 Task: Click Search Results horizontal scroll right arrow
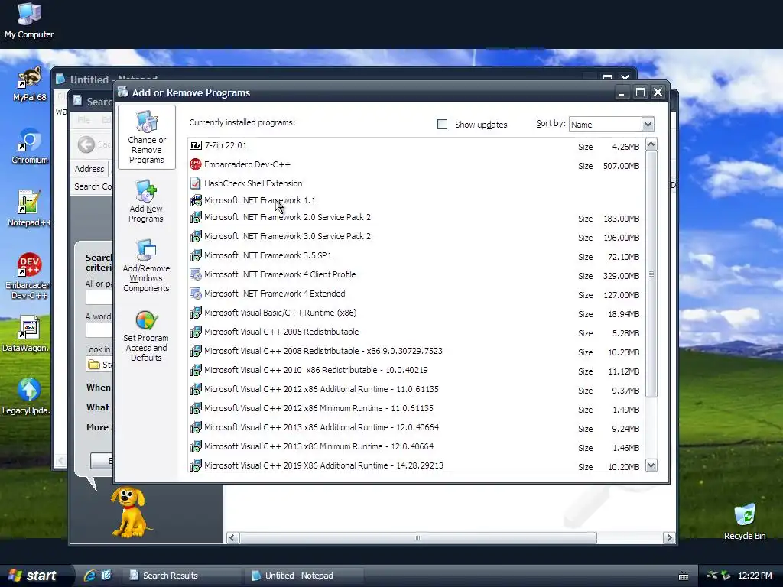[669, 537]
